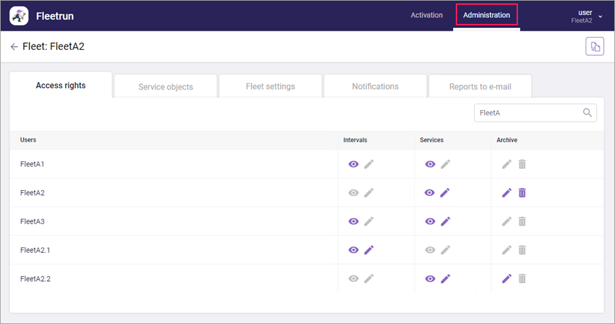
Task: Enable Intervals view eye for FleetA2
Action: pyautogui.click(x=353, y=193)
